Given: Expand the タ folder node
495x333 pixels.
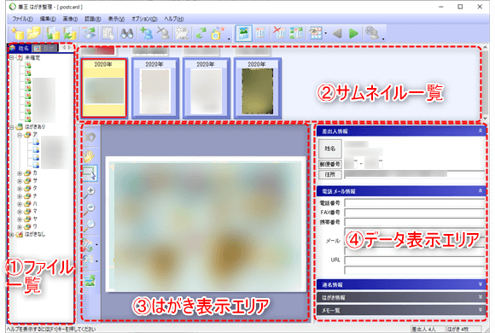Looking at the screenshot, I should coord(20,189).
